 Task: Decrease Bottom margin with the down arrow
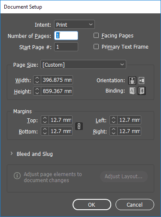pos(45,133)
